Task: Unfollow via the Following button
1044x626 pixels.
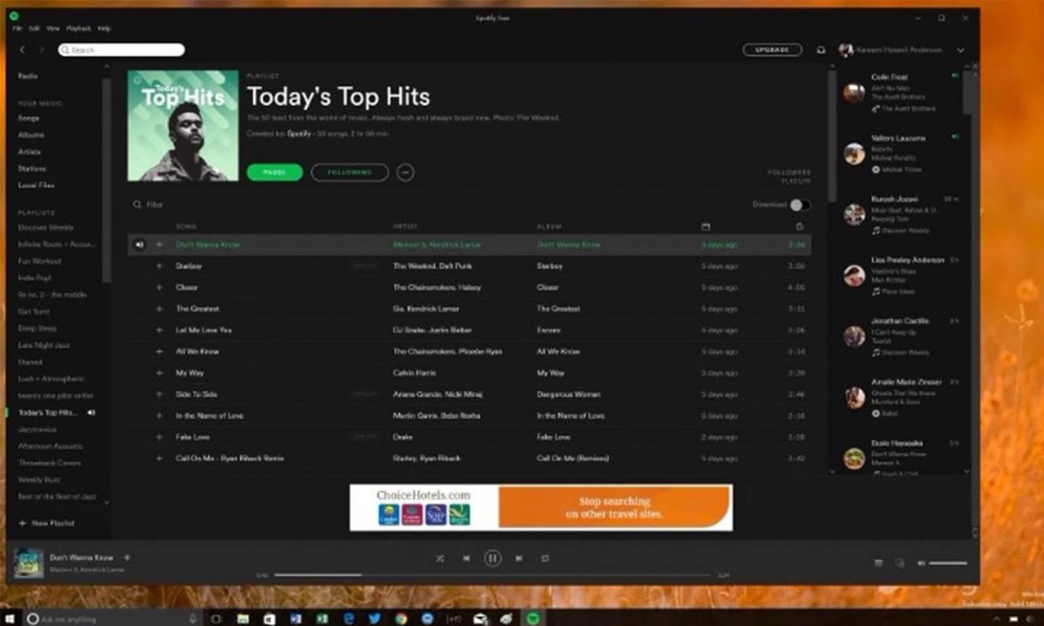Action: click(349, 172)
